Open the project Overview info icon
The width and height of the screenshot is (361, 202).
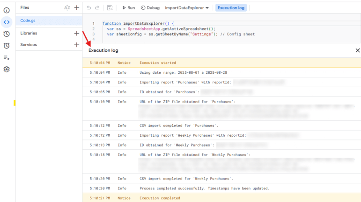click(7, 10)
